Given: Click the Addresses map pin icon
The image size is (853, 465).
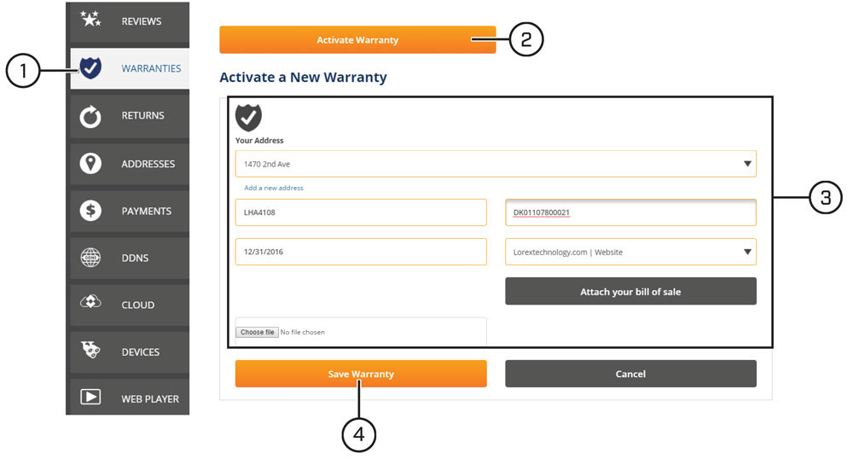Looking at the screenshot, I should click(90, 164).
